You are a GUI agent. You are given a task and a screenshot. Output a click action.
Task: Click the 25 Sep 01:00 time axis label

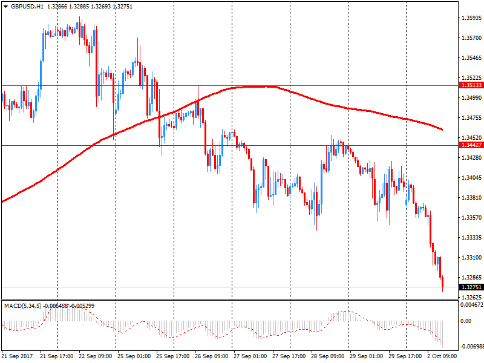(134, 356)
